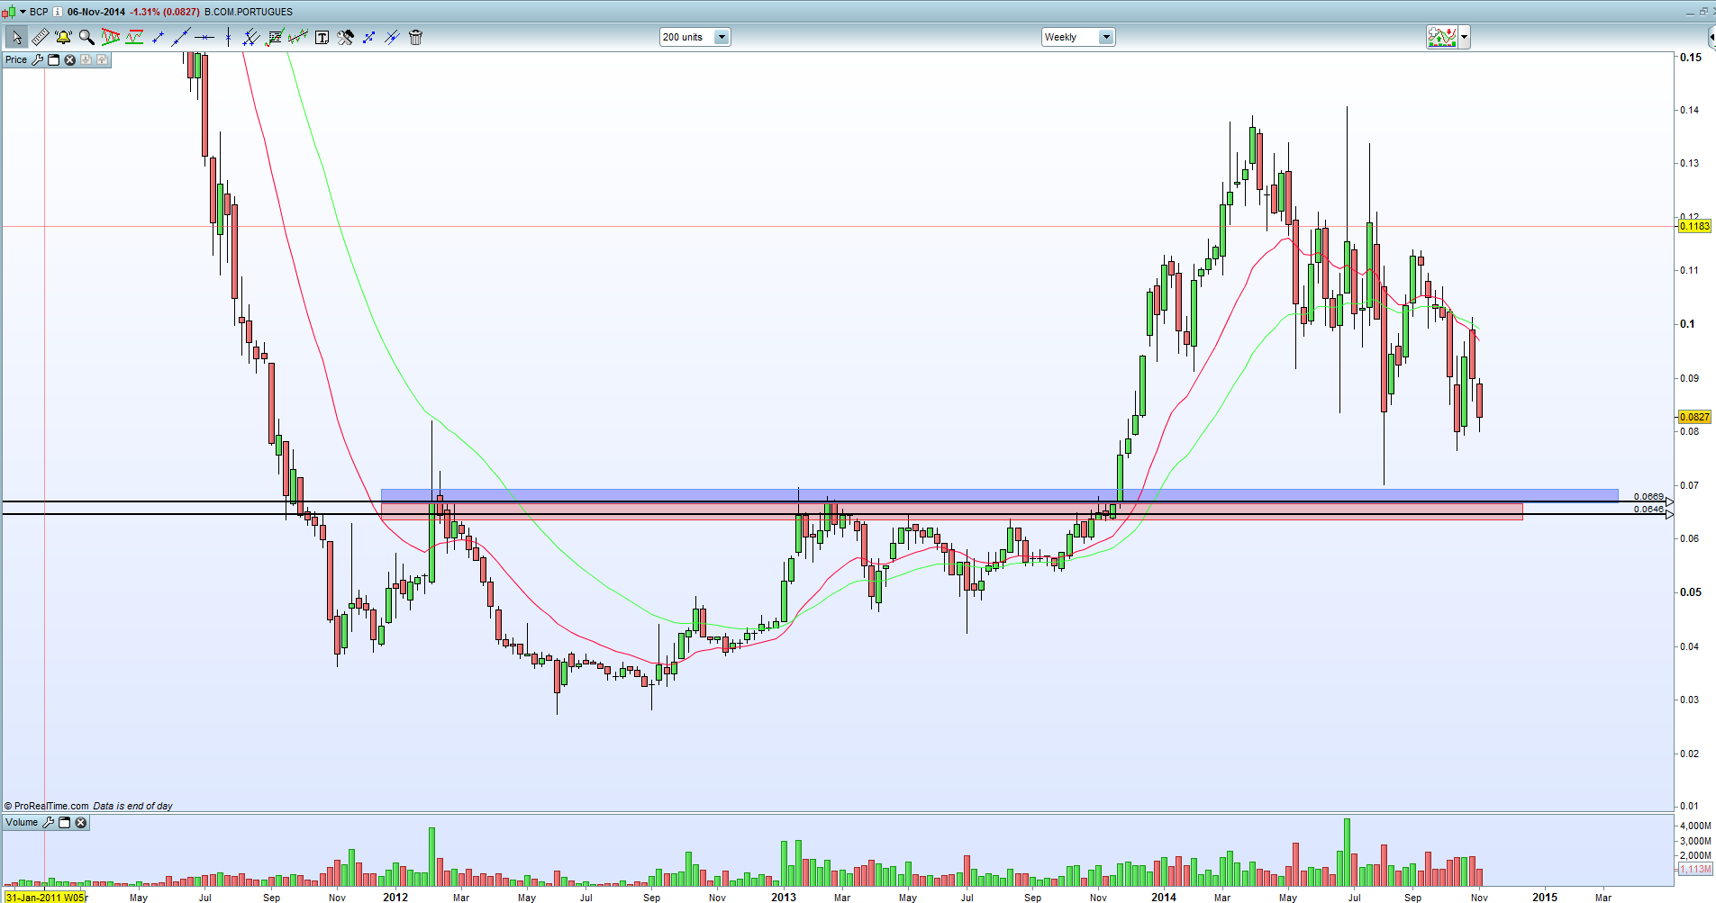Select the magnifying glass zoom tool
Viewport: 1716px width, 903px height.
(86, 37)
